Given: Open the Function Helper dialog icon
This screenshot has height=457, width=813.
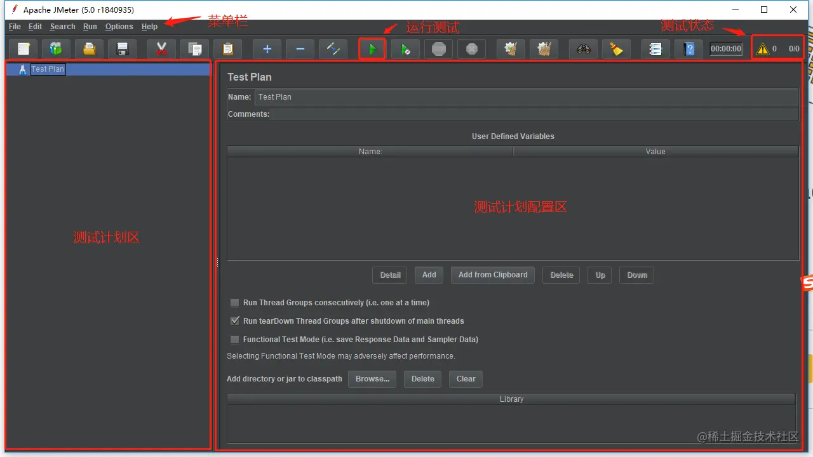Looking at the screenshot, I should pyautogui.click(x=655, y=49).
